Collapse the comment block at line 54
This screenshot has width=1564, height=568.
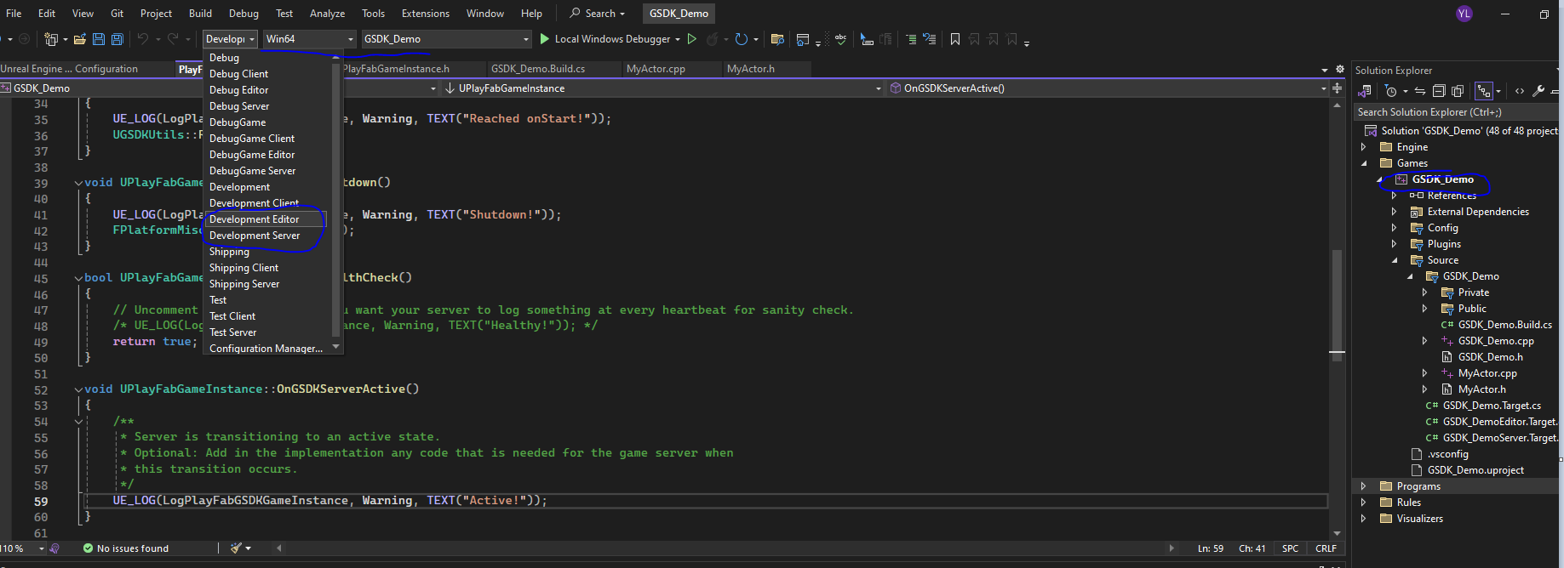(78, 422)
